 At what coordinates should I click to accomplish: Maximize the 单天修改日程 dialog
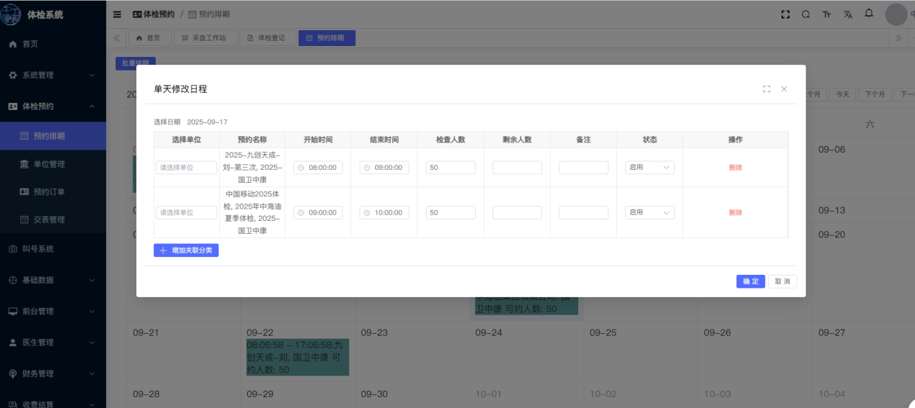click(x=766, y=89)
